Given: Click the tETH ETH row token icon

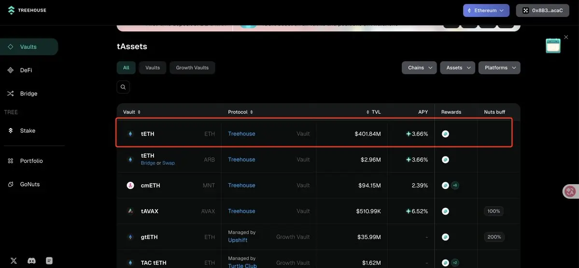Looking at the screenshot, I should (130, 134).
